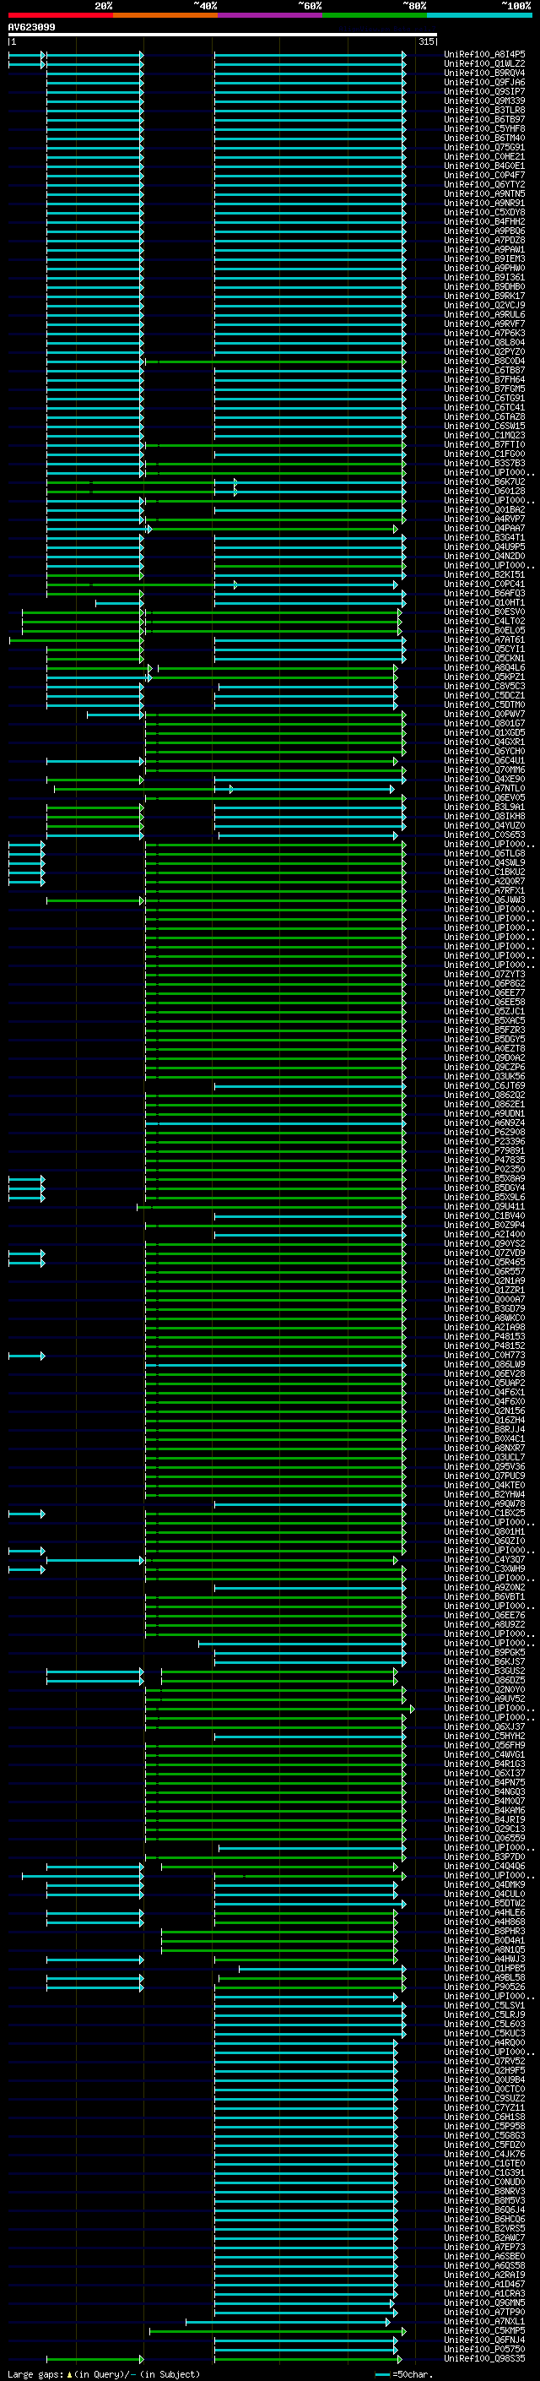Click the orange ~40% identity legend bar
Viewport: 540px width, 2381px height.
pos(165,15)
